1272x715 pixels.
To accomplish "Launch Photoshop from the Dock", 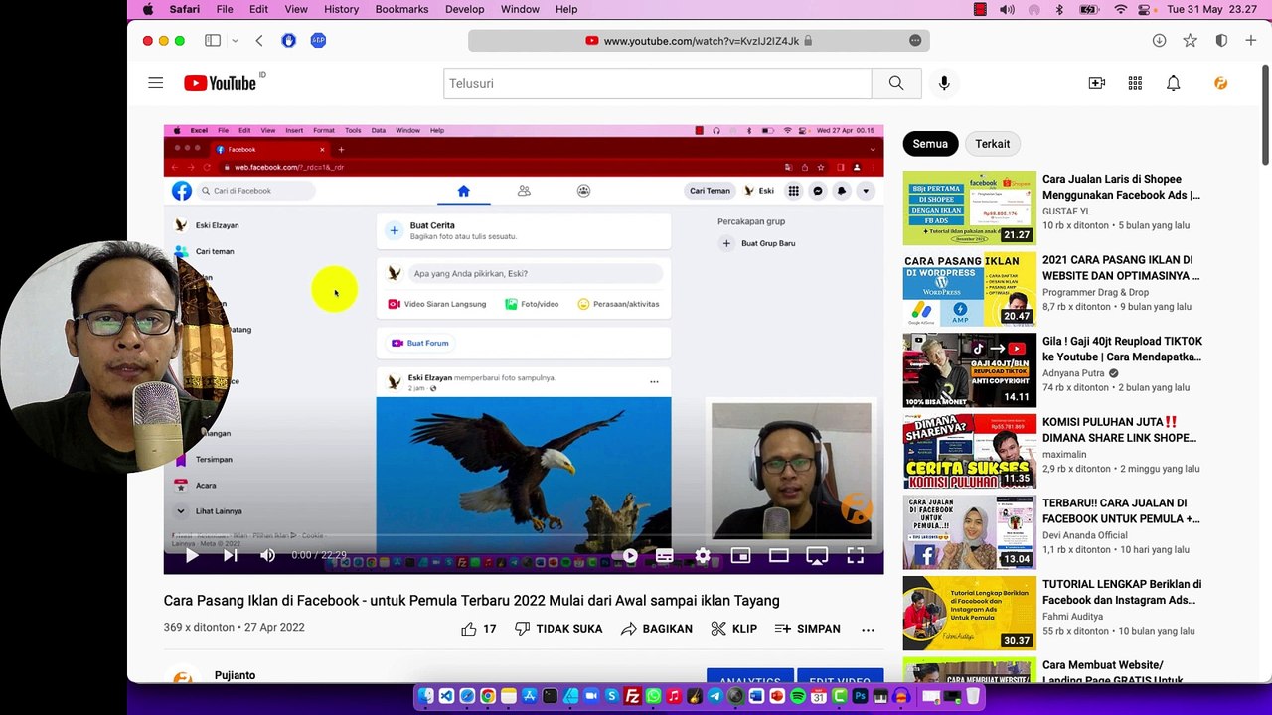I will click(860, 697).
